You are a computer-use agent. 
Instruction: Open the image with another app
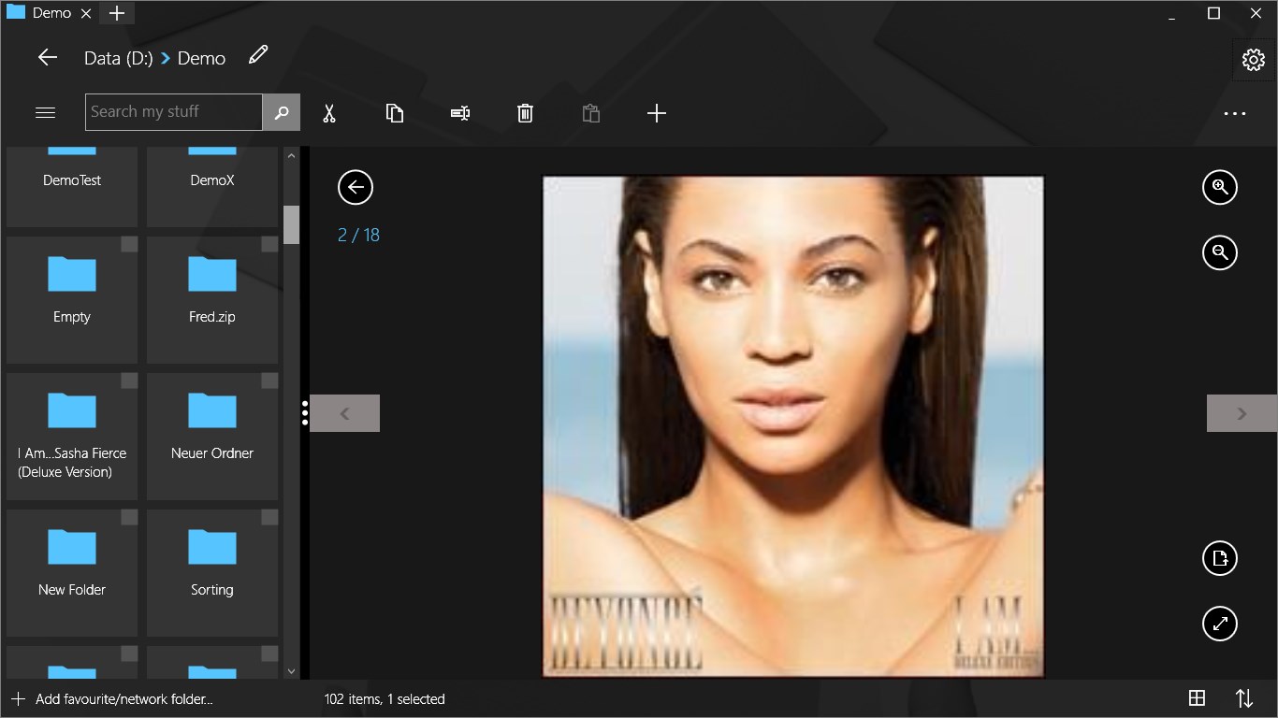coord(1219,558)
